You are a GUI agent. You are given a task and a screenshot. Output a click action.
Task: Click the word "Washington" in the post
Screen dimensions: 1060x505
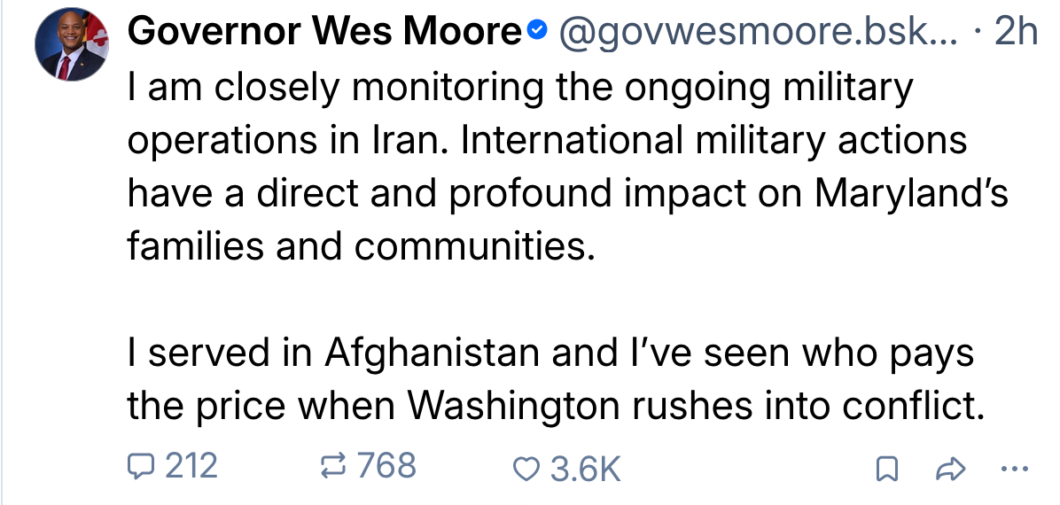point(513,407)
